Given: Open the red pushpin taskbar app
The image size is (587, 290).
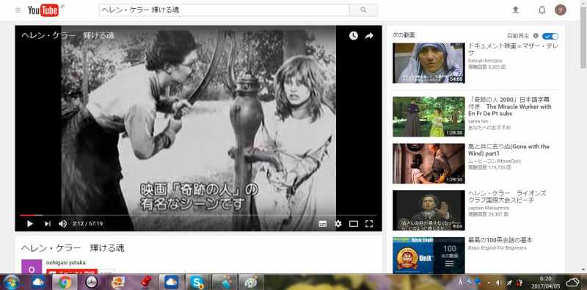Looking at the screenshot, I should point(145,282).
